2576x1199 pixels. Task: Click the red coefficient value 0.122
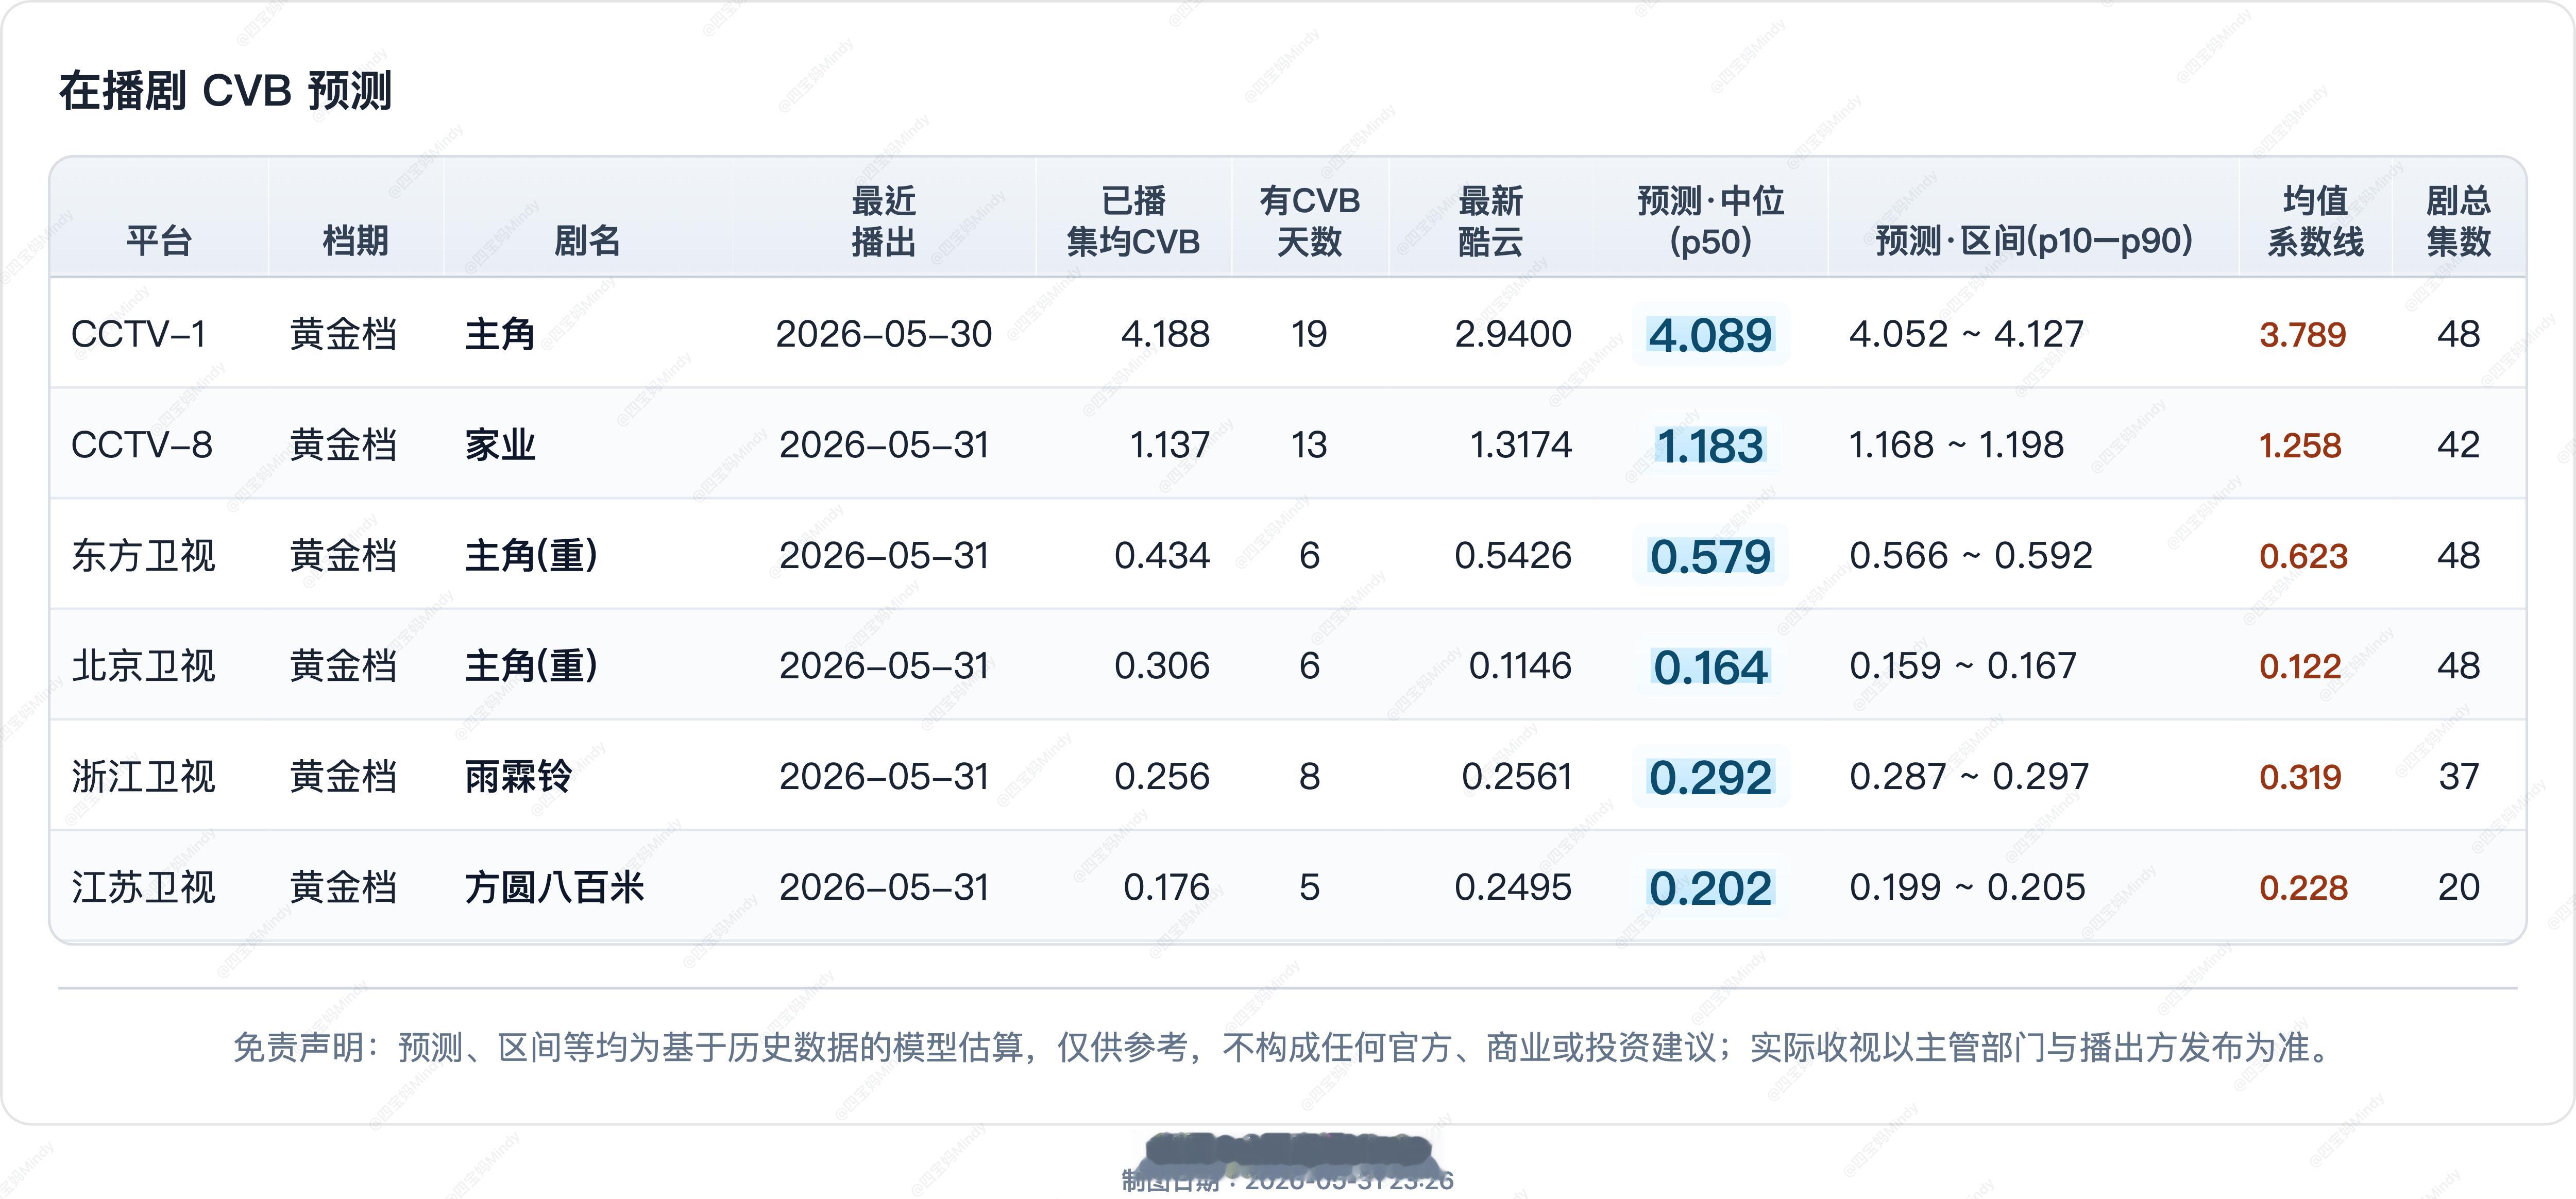point(2300,667)
